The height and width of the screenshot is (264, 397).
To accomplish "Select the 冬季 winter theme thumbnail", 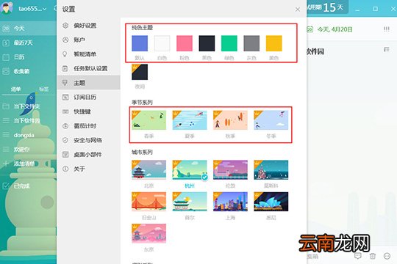I will tap(271, 120).
